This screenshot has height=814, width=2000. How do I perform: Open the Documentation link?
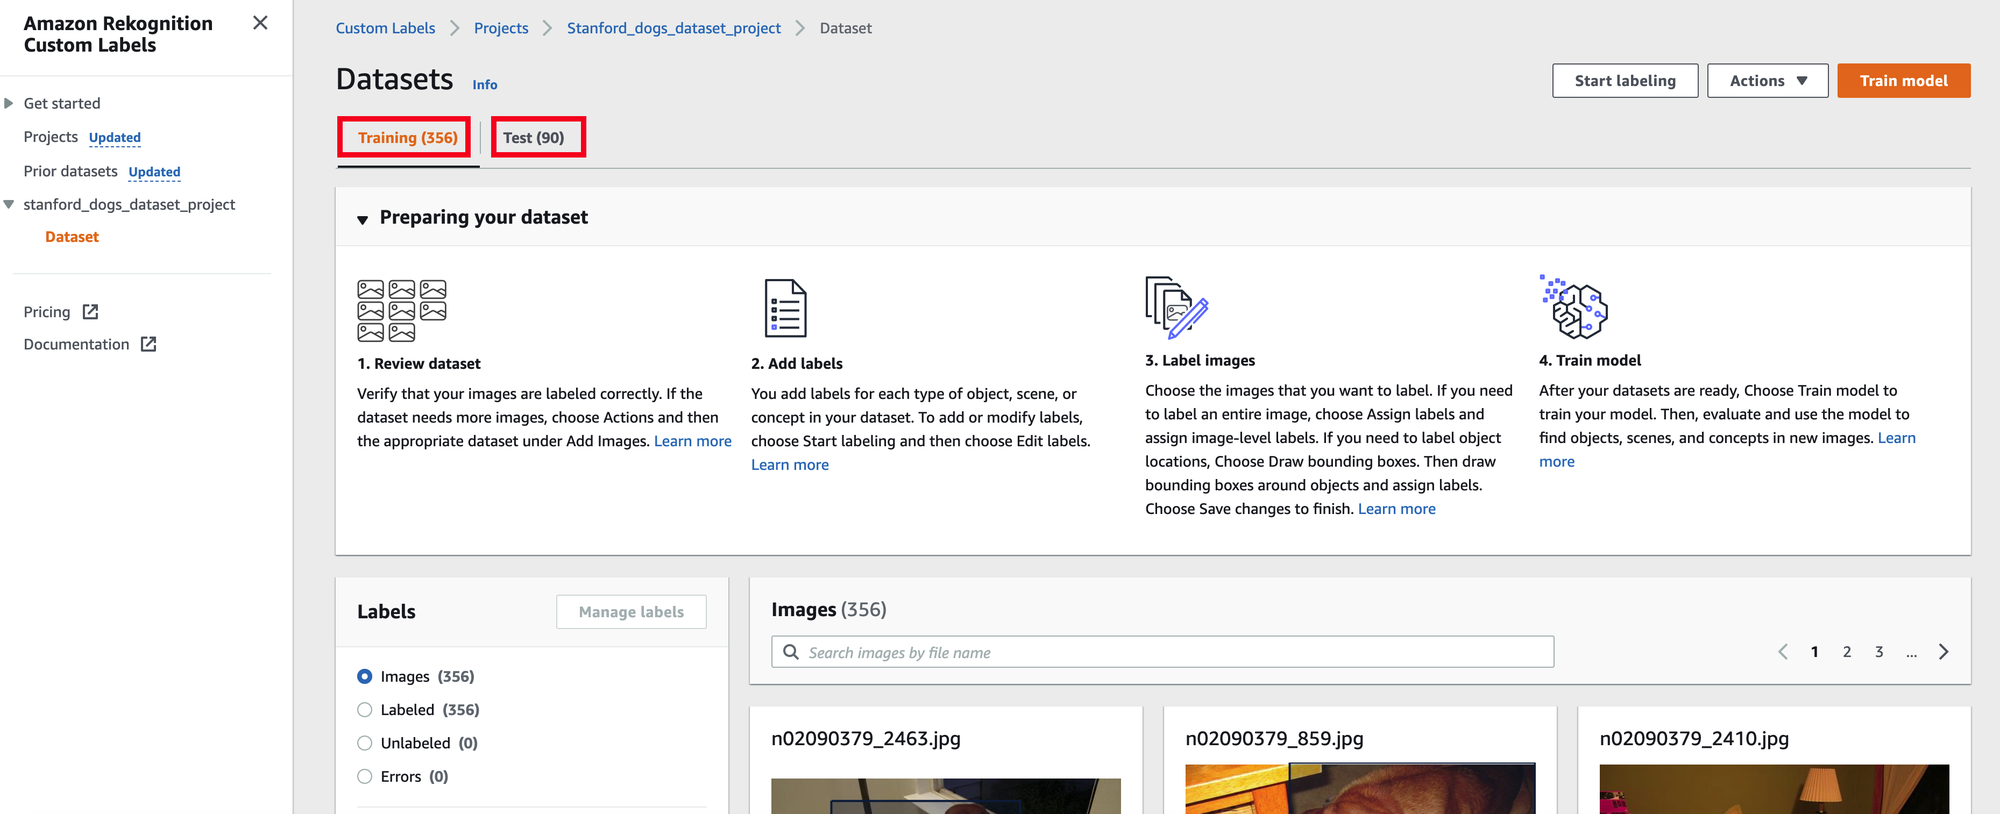coord(76,344)
